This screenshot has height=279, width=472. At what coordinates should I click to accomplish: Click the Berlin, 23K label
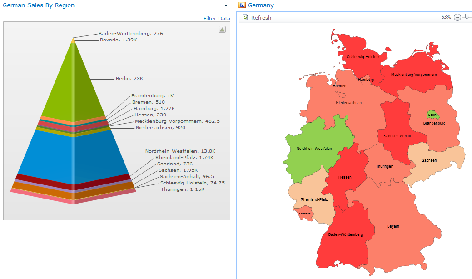click(129, 78)
